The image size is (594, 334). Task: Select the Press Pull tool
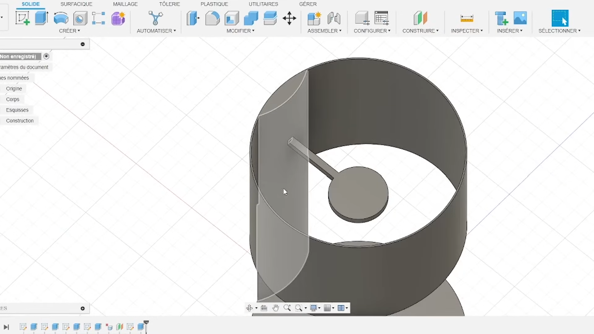(x=193, y=18)
